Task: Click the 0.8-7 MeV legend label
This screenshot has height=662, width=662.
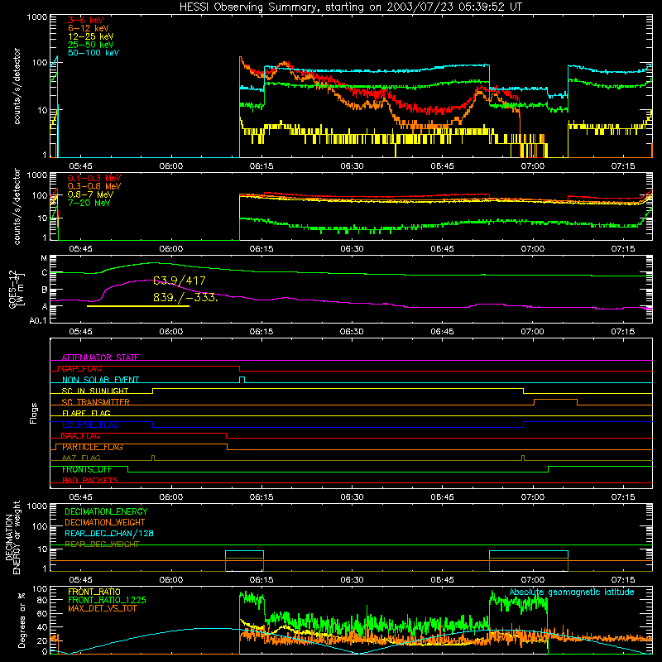Action: 90,194
